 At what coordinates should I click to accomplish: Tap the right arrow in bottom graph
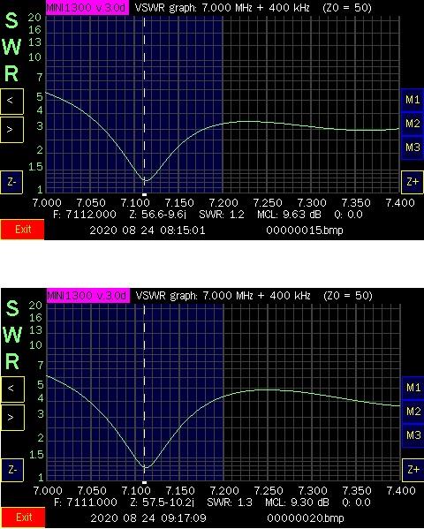click(12, 418)
